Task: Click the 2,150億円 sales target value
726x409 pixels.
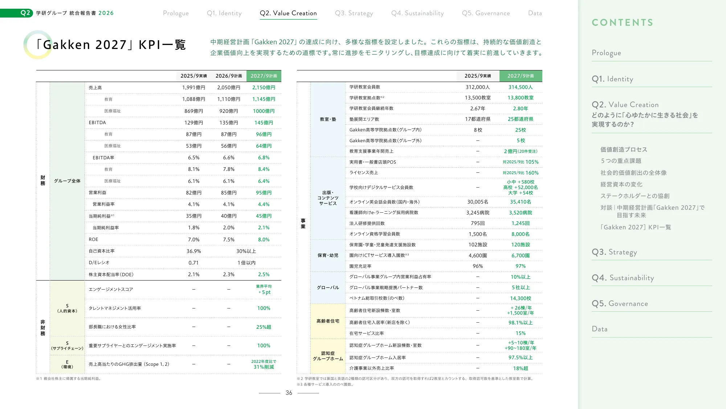Action: click(264, 87)
